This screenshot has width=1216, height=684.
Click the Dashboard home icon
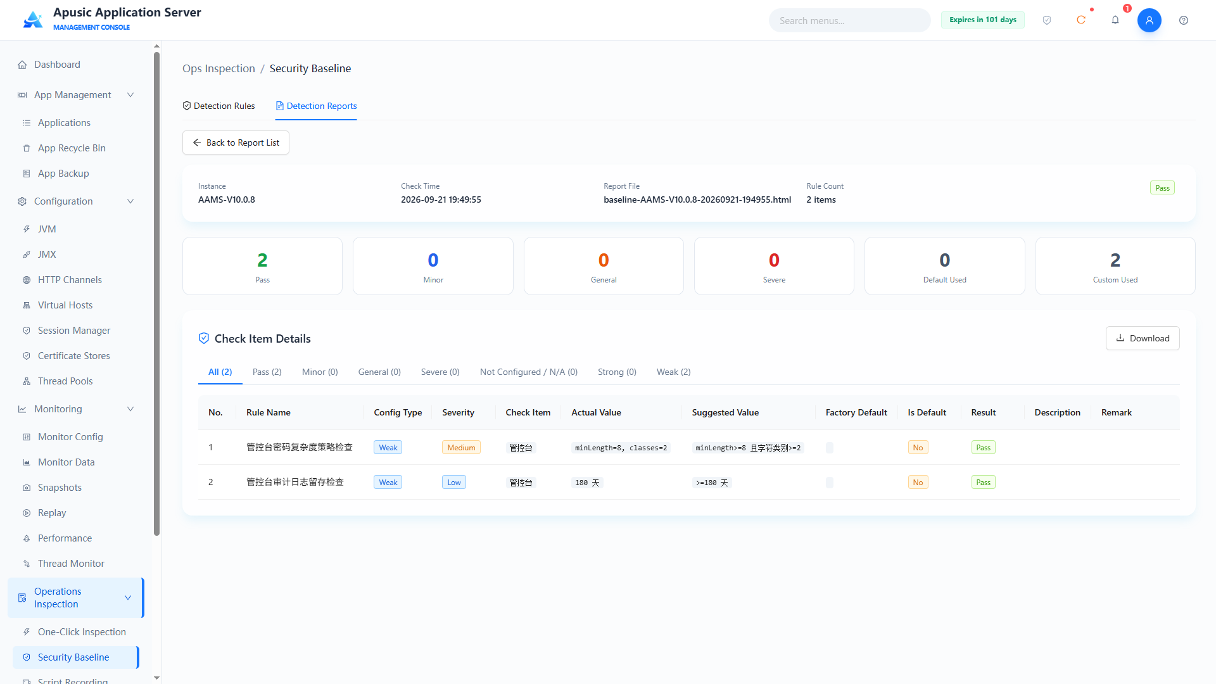click(x=22, y=65)
